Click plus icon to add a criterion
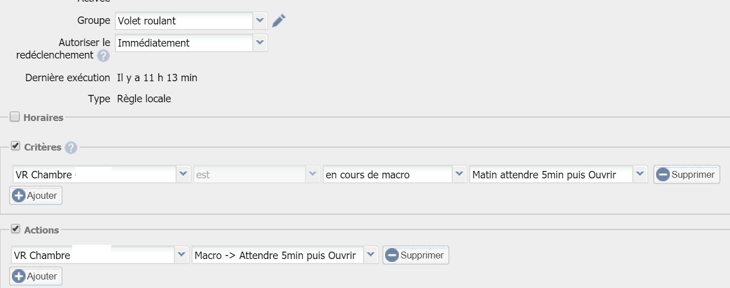The image size is (730, 288). click(18, 196)
